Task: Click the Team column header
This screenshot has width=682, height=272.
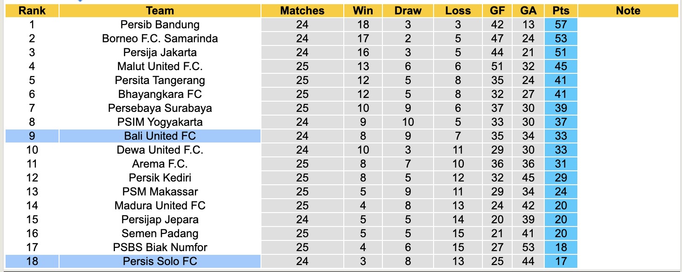Action: point(160,11)
